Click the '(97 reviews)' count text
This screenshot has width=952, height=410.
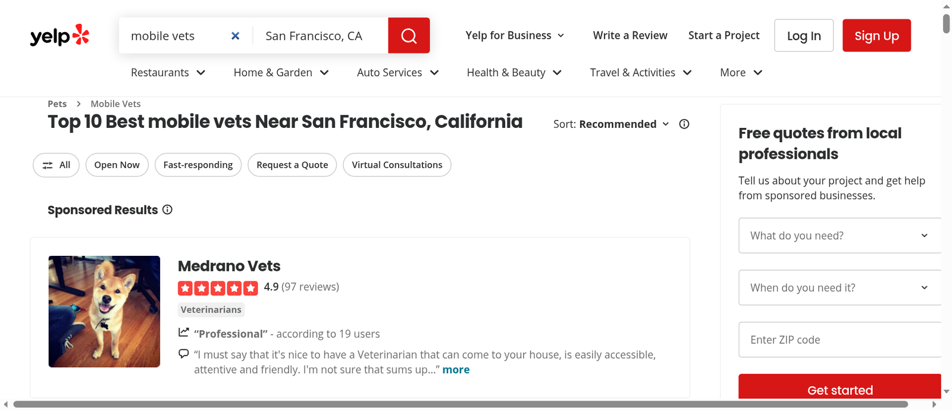(310, 287)
